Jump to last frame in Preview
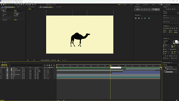179x101 pixels. pos(175,9)
